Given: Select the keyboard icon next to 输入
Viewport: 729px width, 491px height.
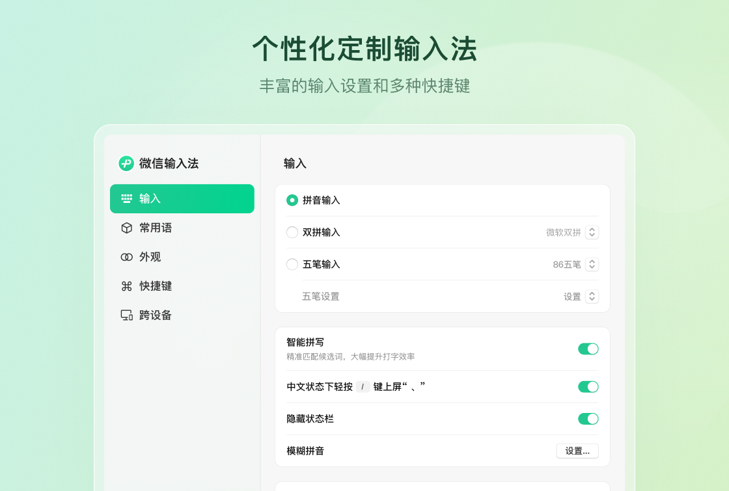Looking at the screenshot, I should coord(126,198).
